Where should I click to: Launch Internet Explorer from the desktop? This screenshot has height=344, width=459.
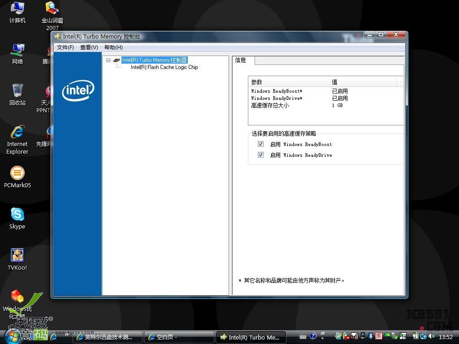point(17,133)
